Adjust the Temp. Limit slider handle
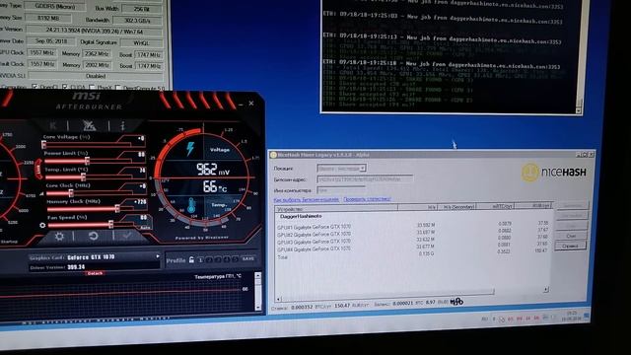Screen dimensions: 631x355 [x=83, y=177]
